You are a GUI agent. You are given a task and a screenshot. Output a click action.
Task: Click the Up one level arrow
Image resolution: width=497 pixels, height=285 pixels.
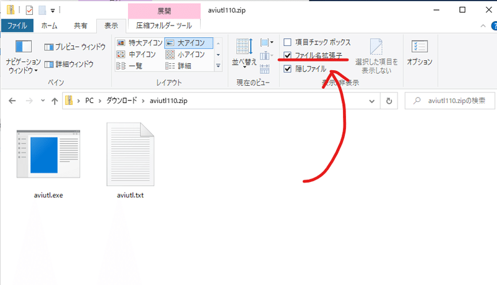[x=55, y=101]
